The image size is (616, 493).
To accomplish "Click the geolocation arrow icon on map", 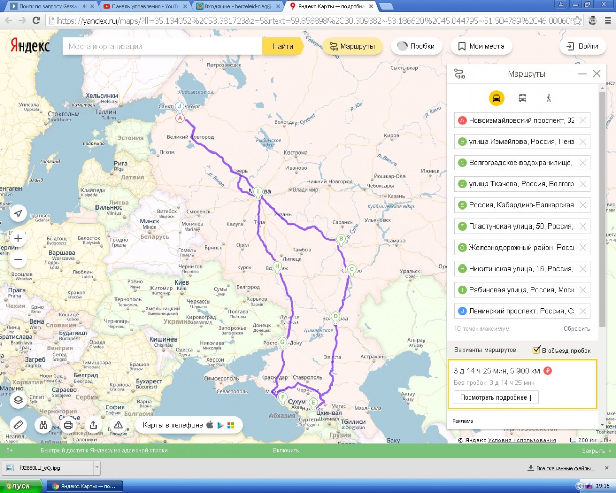I will point(18,213).
